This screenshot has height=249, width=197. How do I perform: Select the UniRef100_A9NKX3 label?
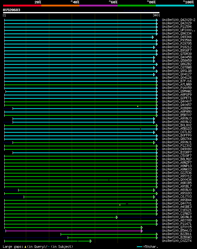177,169
